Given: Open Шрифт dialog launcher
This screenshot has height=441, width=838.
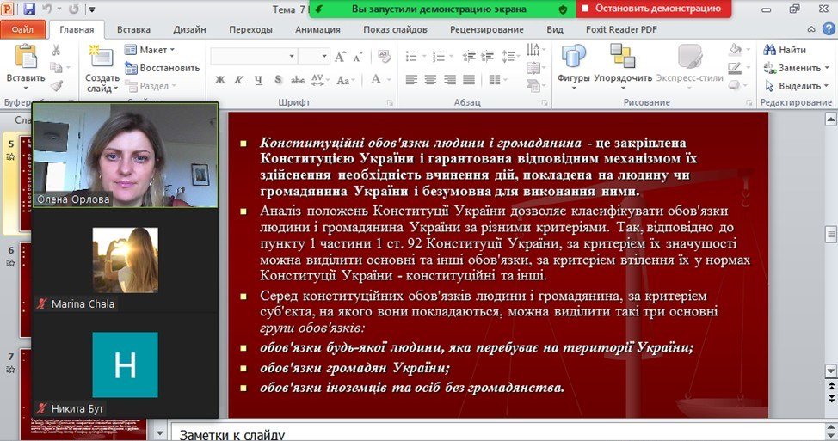Looking at the screenshot, I should (x=390, y=102).
